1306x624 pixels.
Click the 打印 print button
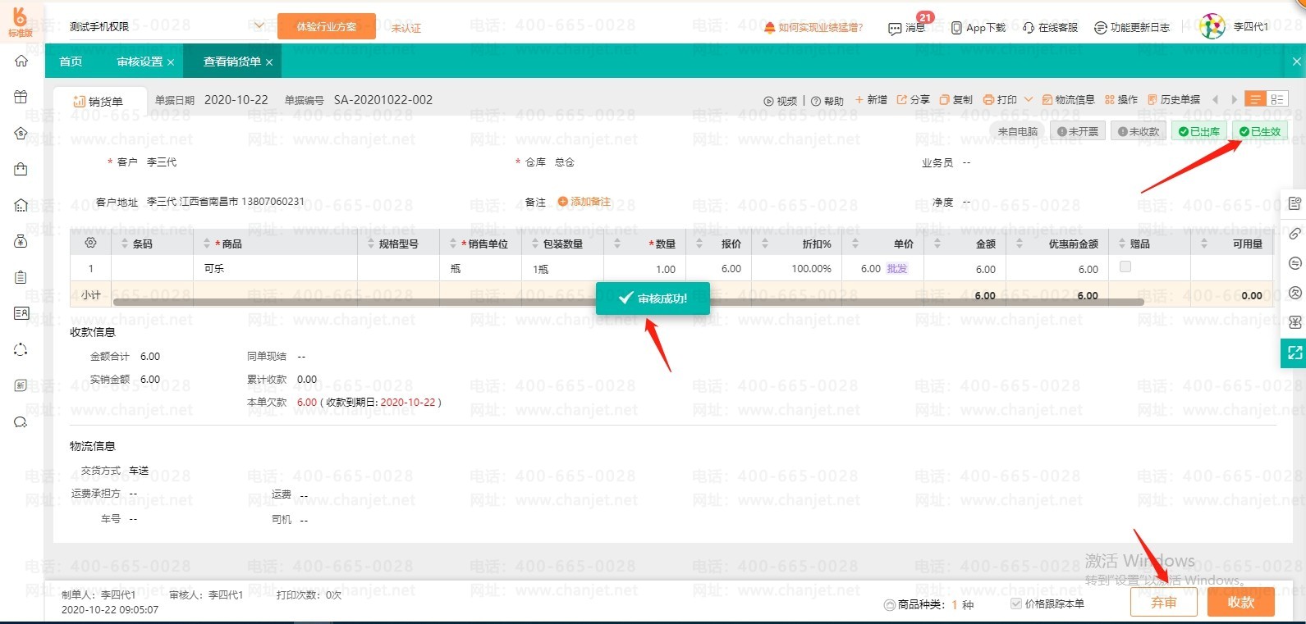coord(1000,100)
